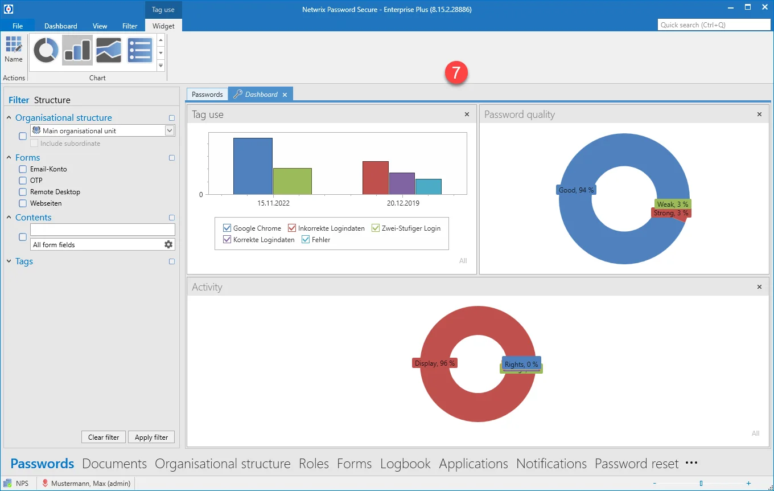Click the more modules ellipsis icon

(x=691, y=463)
